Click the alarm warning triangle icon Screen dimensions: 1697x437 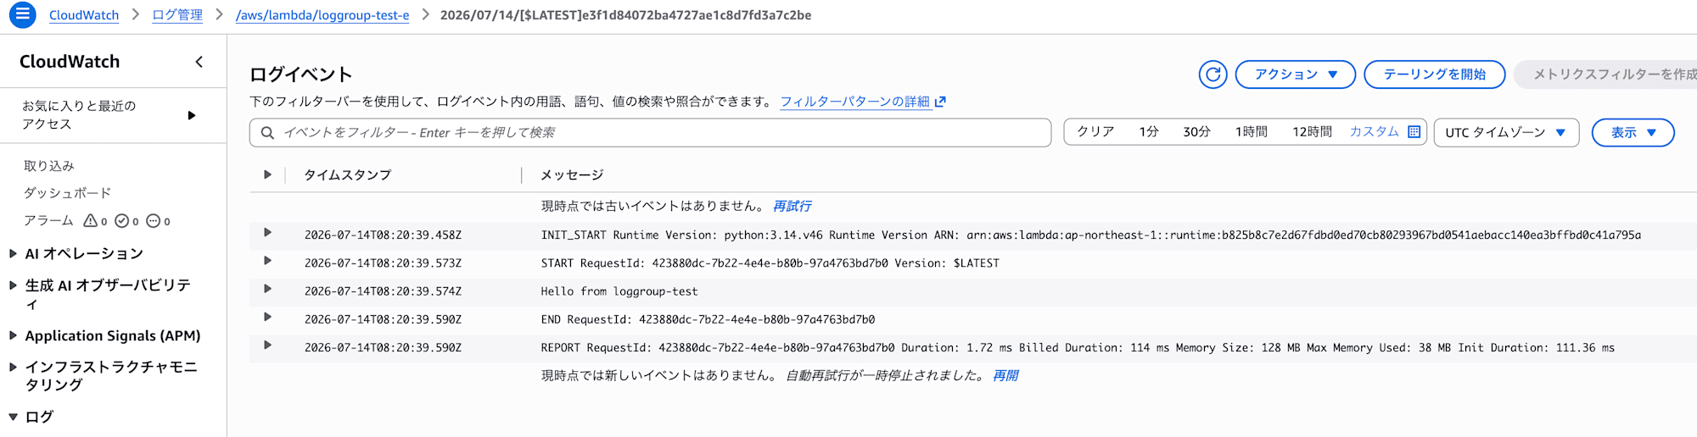point(90,221)
